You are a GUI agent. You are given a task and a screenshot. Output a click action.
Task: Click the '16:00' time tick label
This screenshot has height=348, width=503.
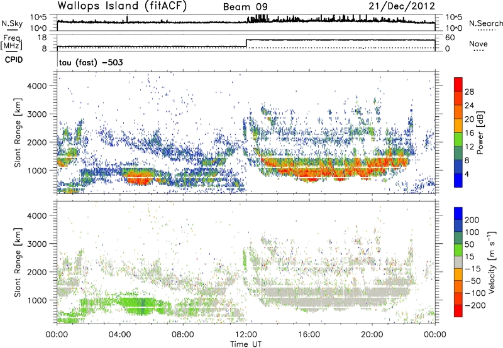pos(309,335)
